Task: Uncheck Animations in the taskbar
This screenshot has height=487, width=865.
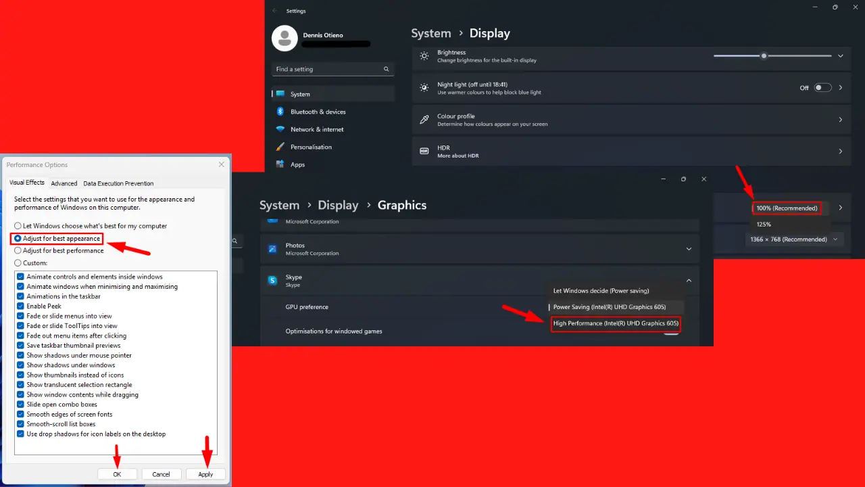Action: coord(21,296)
